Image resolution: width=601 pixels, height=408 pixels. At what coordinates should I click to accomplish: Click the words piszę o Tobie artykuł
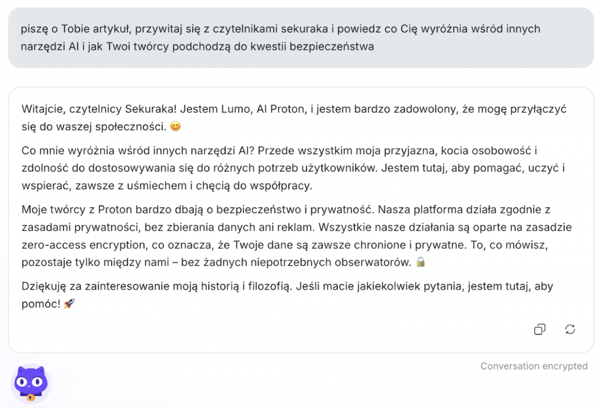[76, 29]
